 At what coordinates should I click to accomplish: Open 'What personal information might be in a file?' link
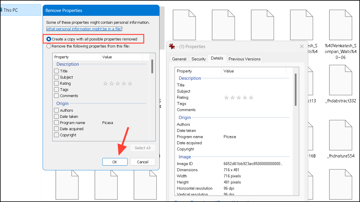click(84, 29)
